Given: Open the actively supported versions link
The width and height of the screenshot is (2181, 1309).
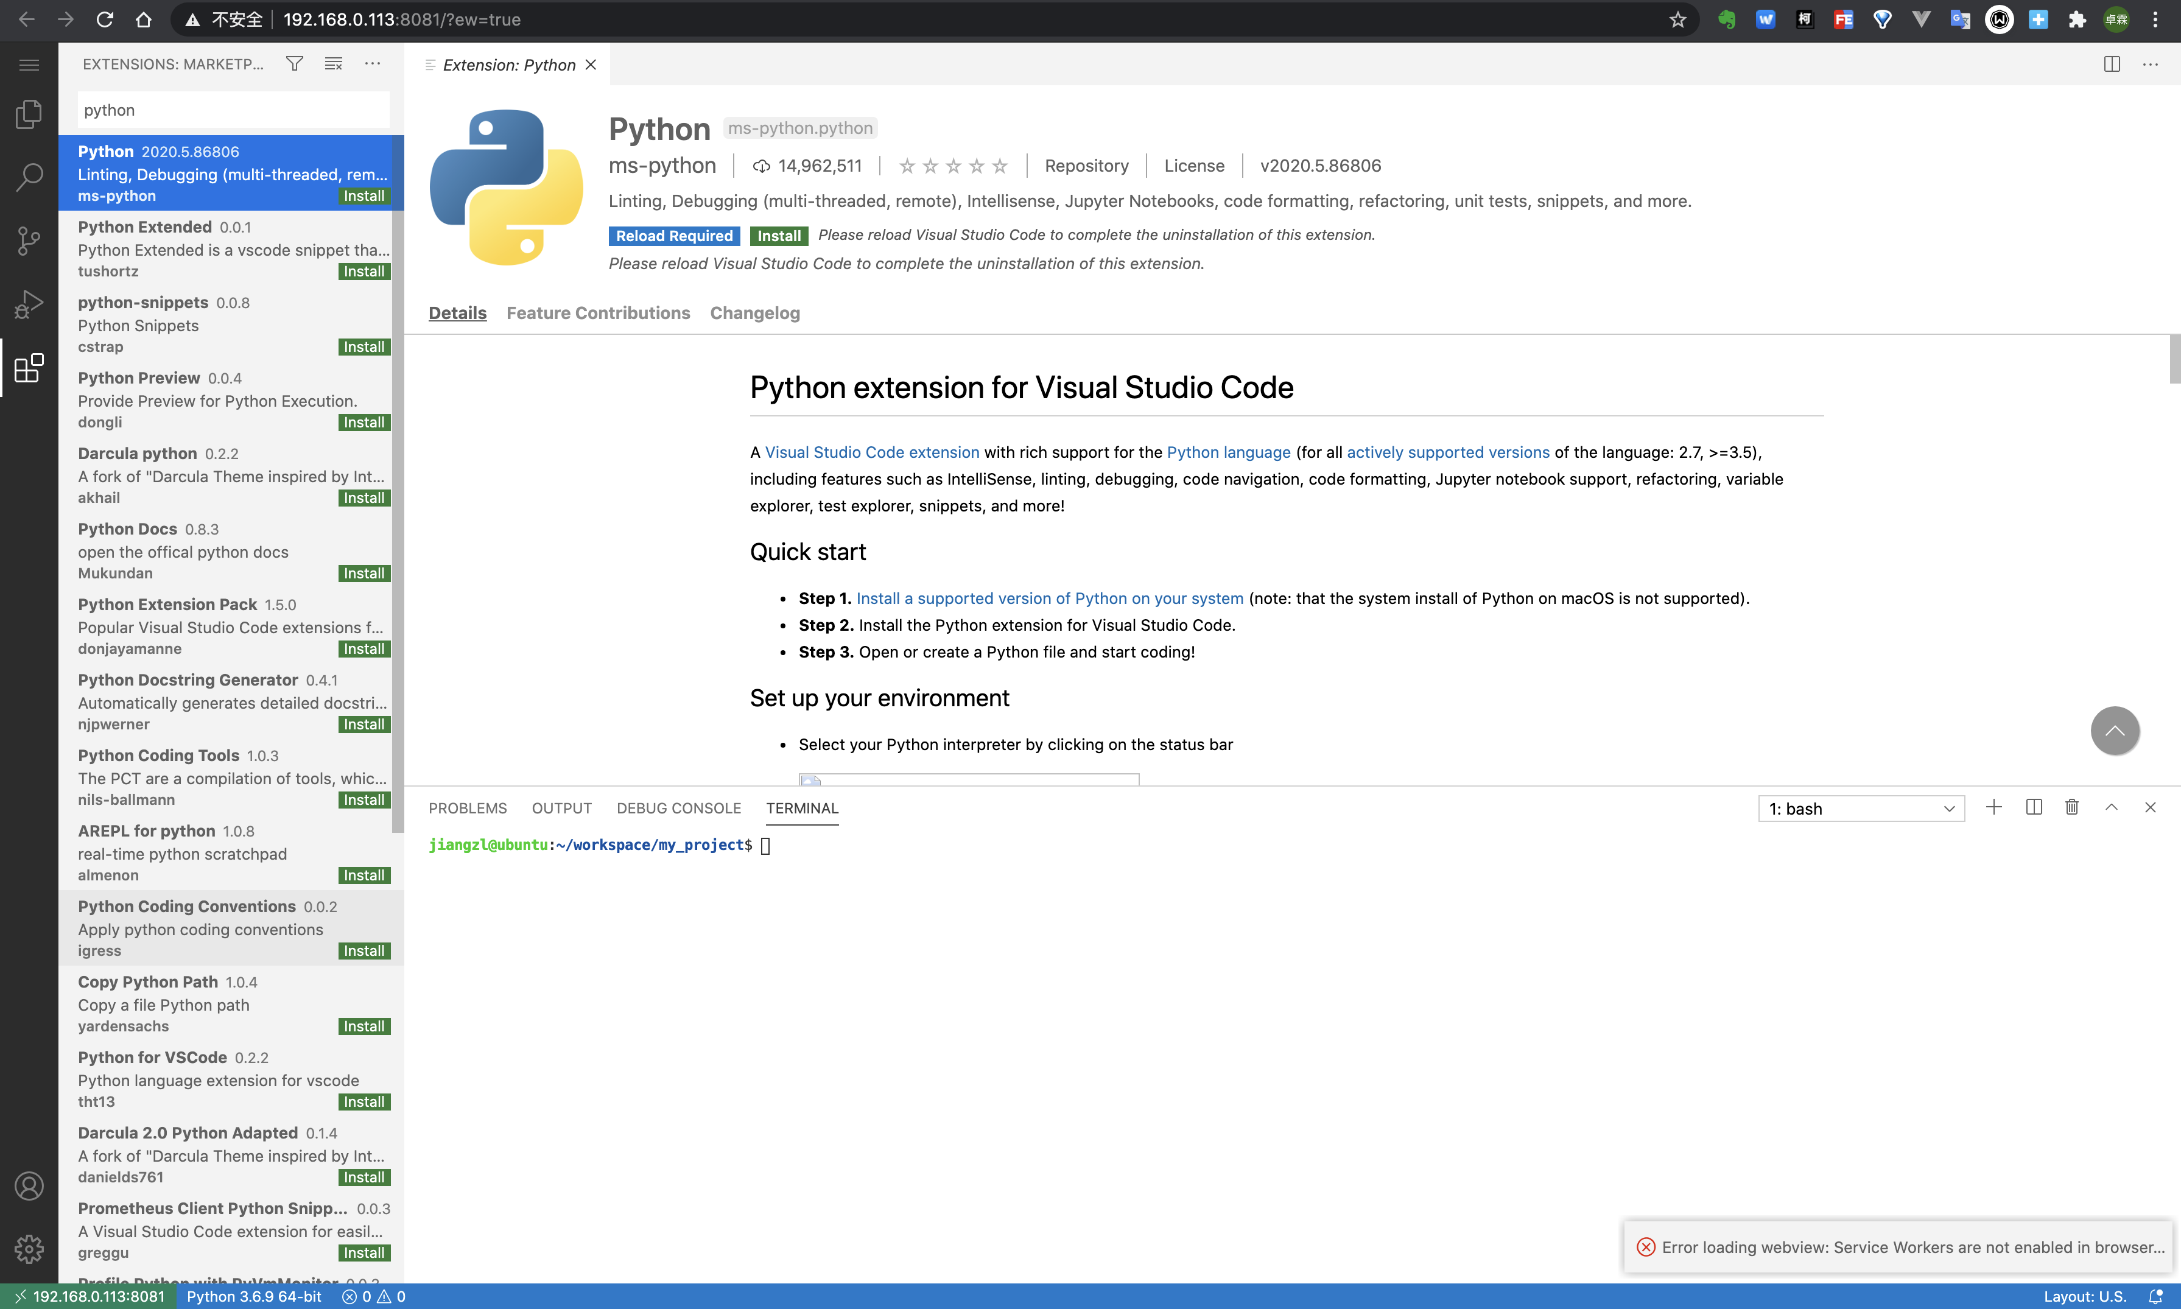Looking at the screenshot, I should tap(1448, 452).
